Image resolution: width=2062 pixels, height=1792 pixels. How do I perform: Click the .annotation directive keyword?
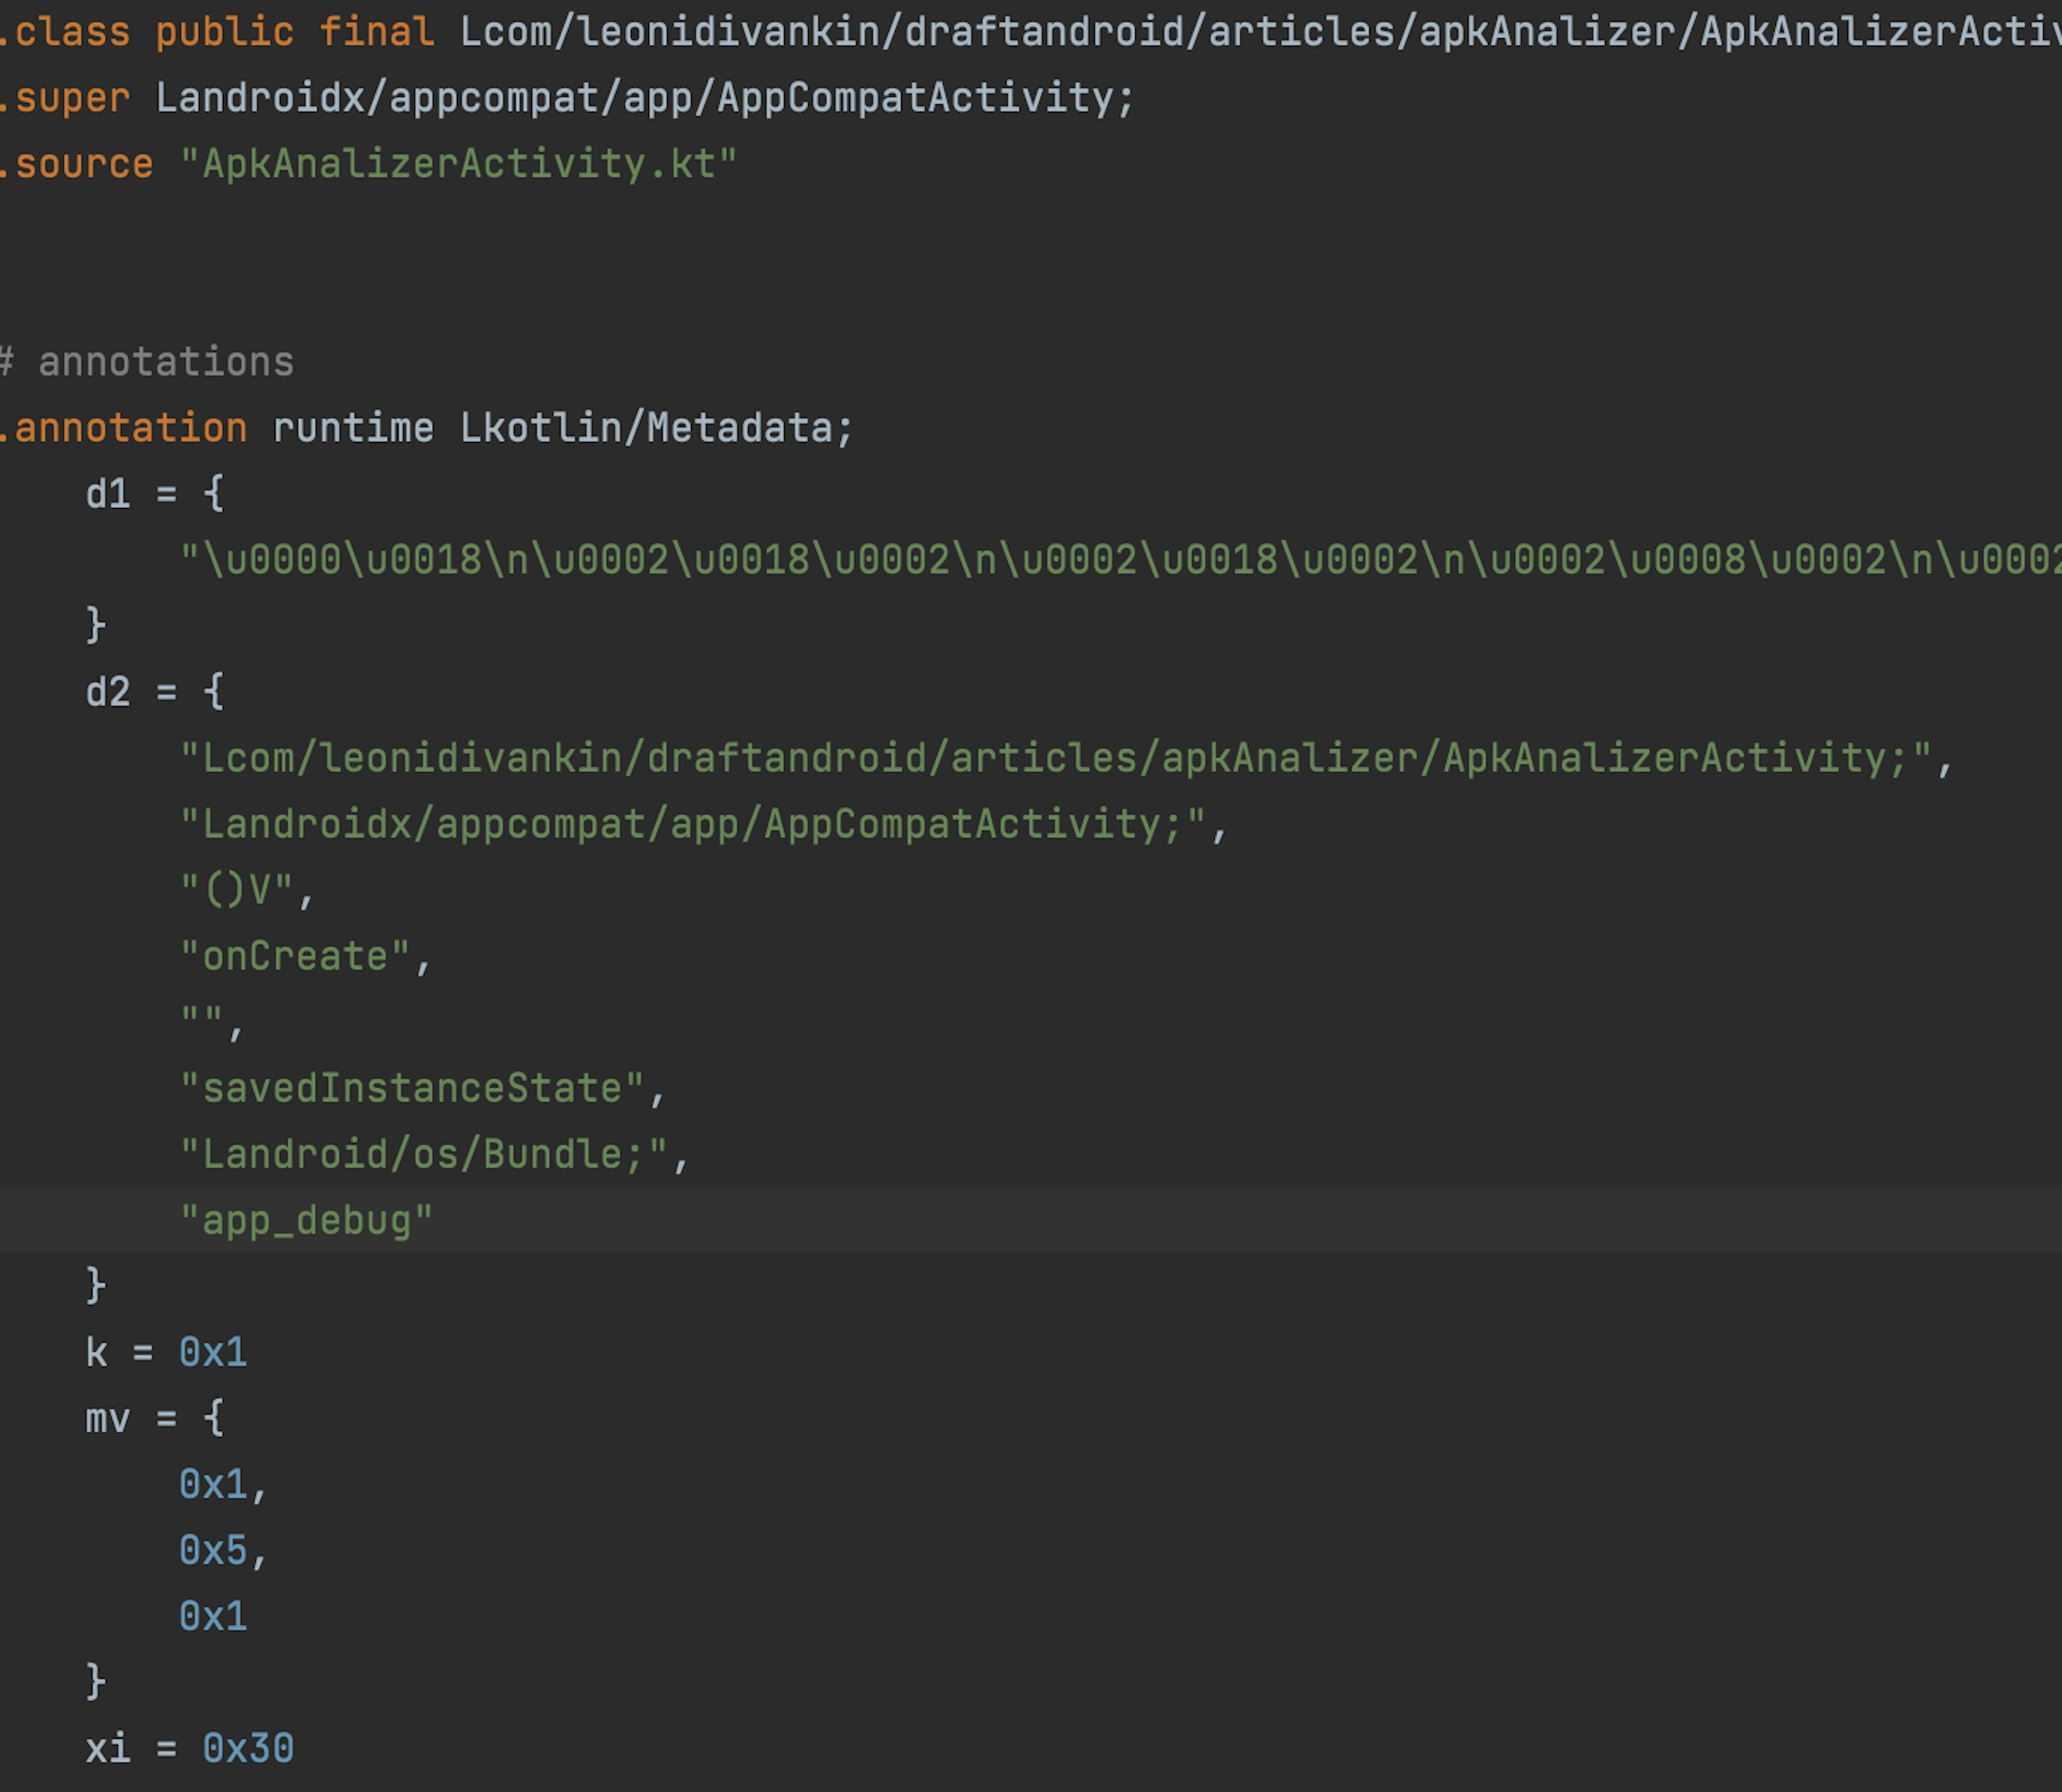click(124, 428)
